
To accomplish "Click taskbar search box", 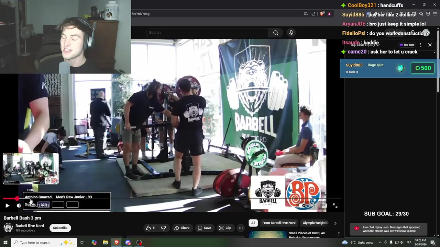I will (x=43, y=243).
